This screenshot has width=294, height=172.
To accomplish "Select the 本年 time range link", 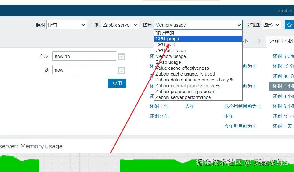I will [229, 116].
